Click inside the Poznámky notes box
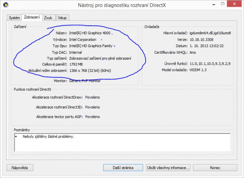This screenshot has width=244, height=178. (x=122, y=142)
